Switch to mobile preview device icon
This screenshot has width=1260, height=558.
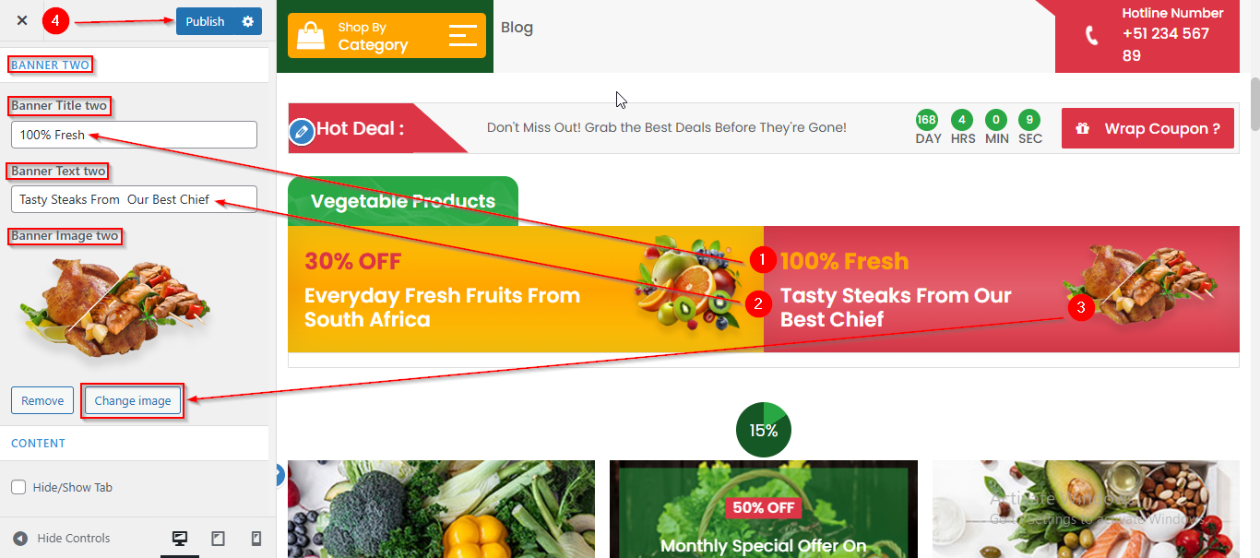pos(256,539)
